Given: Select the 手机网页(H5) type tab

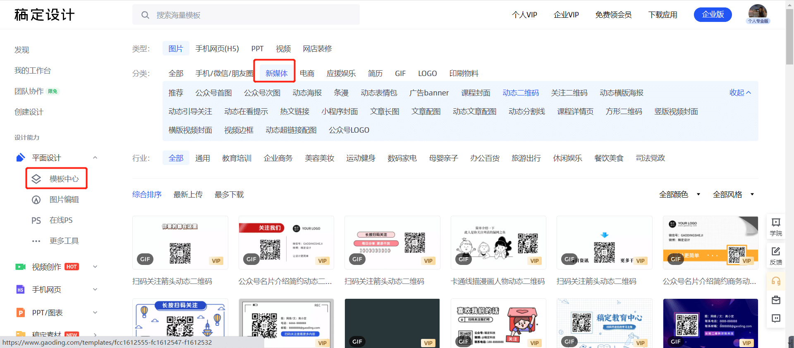Looking at the screenshot, I should tap(217, 48).
